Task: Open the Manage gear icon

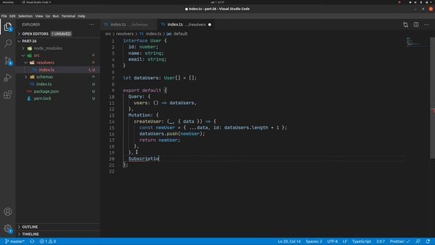Action: pyautogui.click(x=7, y=229)
